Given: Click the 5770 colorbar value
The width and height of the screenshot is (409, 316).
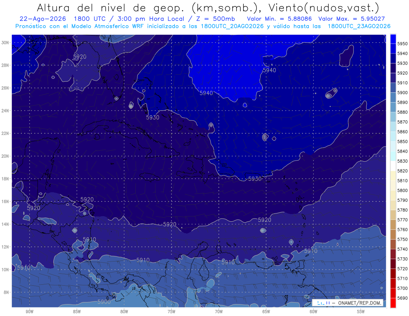Looking at the screenshot, I should [x=403, y=220].
